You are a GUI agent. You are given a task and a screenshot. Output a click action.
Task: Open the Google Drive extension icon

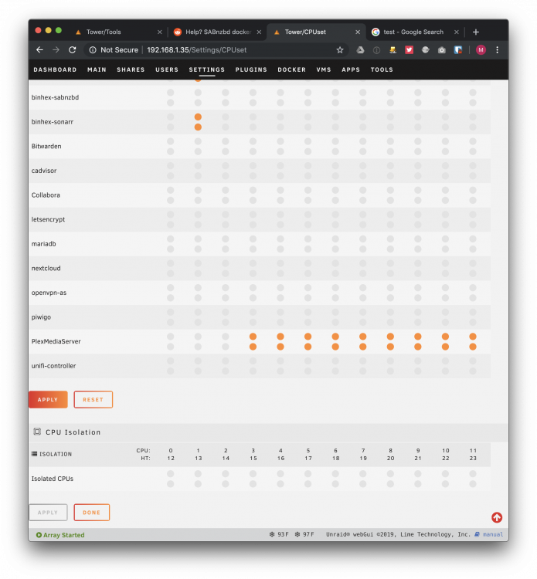pyautogui.click(x=360, y=50)
